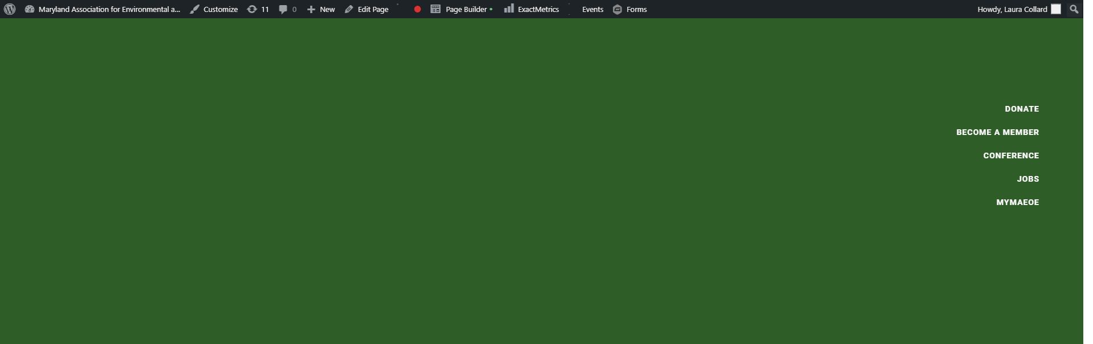Open the Events admin menu

592,9
